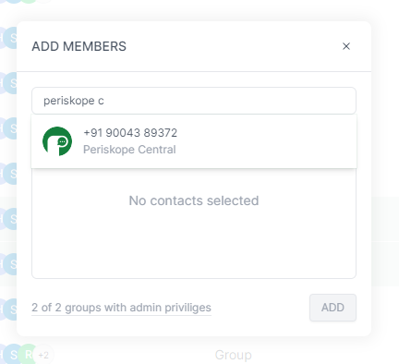Click the S avatar level with "No contacts selected"
The width and height of the screenshot is (399, 364).
11,219
